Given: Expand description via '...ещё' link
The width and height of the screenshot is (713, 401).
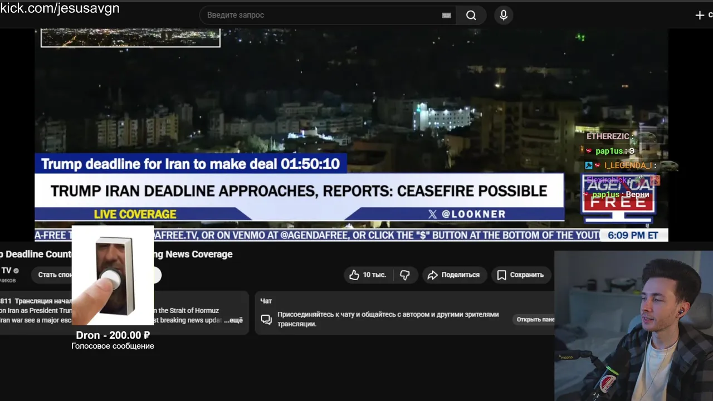Looking at the screenshot, I should click(x=233, y=320).
